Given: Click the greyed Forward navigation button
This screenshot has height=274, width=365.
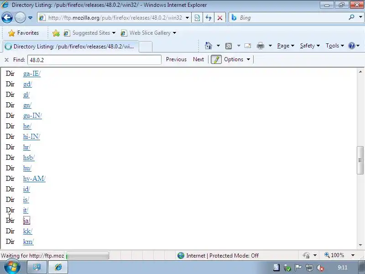Looking at the screenshot, I should click(20, 18).
